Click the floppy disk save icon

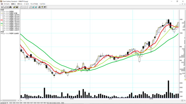coord(17,7)
